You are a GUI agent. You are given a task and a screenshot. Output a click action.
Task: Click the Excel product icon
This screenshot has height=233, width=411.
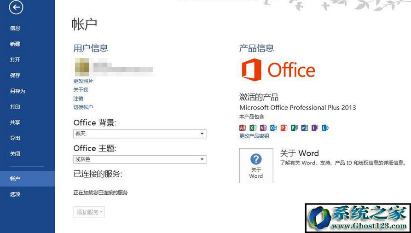point(253,128)
